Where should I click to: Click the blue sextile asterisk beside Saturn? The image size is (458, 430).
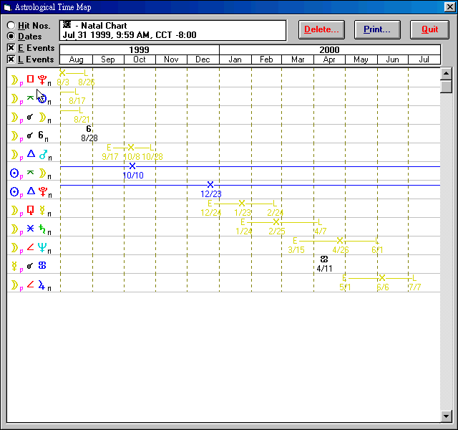31,229
